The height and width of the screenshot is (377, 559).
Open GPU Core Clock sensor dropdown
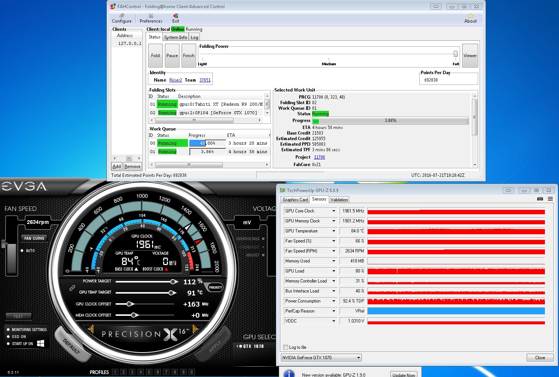click(333, 211)
